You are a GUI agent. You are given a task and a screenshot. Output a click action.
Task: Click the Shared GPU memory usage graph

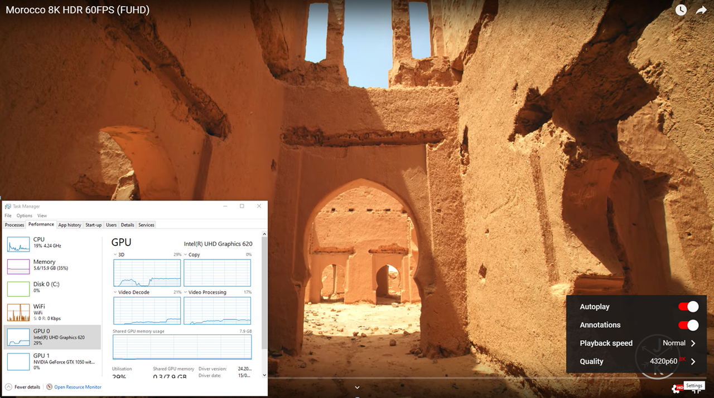(x=182, y=347)
